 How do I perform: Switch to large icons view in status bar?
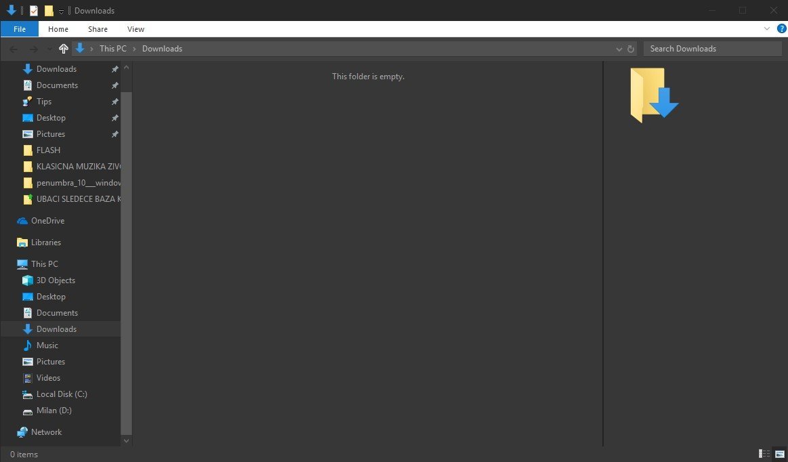[779, 454]
